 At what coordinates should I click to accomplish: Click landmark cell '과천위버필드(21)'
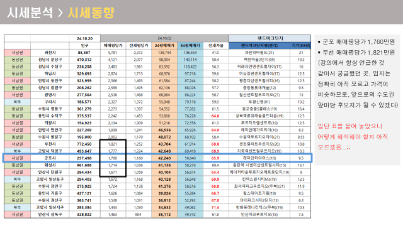coord(259,53)
